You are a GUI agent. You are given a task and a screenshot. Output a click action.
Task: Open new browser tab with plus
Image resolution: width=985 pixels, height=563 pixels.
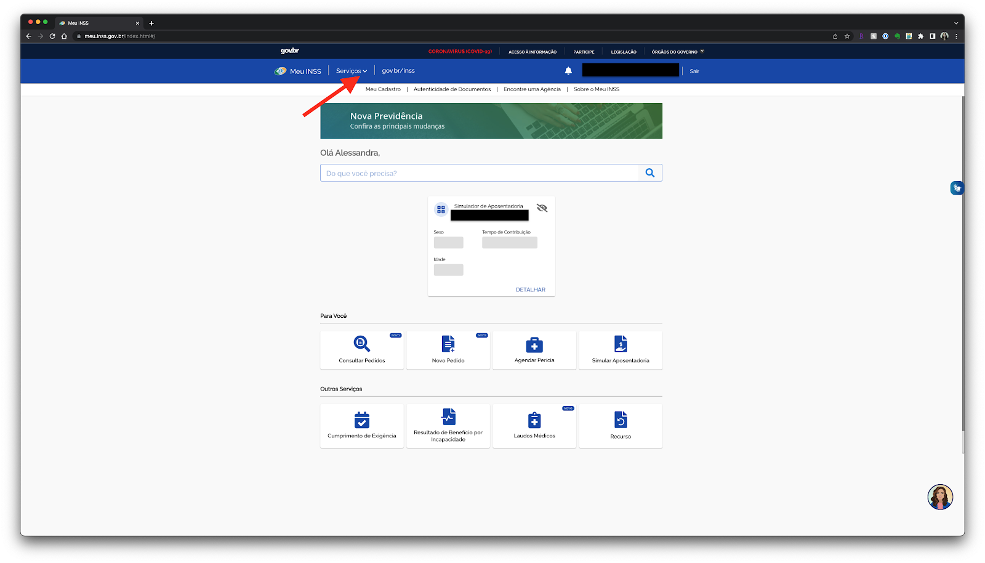tap(151, 23)
